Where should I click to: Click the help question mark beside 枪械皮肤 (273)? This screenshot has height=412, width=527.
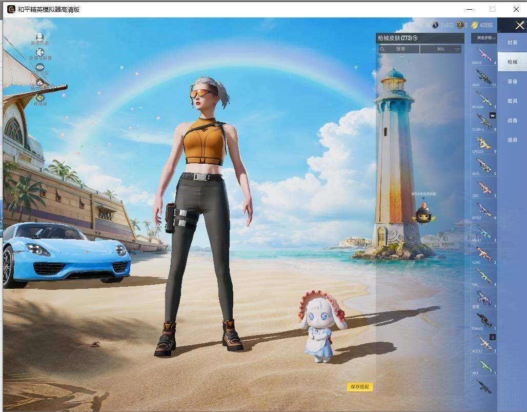[415, 38]
